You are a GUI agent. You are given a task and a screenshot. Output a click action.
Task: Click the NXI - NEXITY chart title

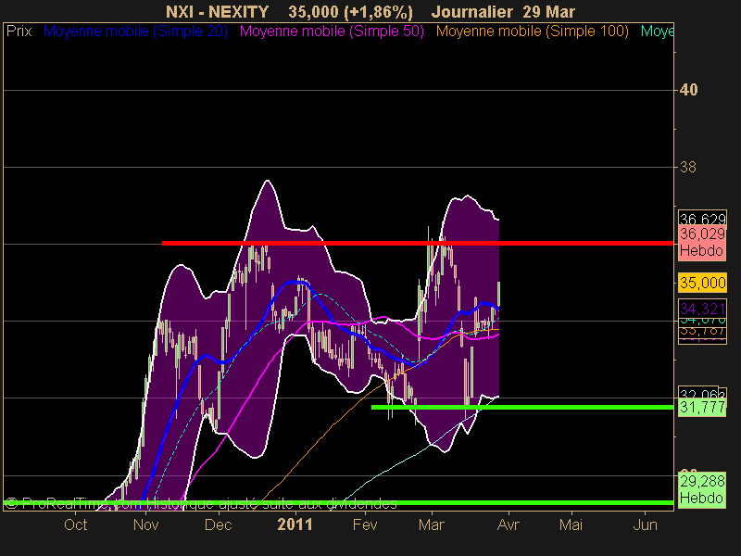[x=218, y=11]
